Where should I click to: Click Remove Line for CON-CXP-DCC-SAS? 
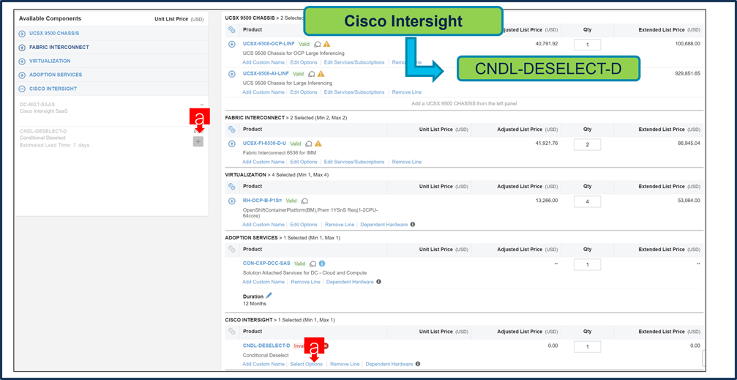pos(305,282)
